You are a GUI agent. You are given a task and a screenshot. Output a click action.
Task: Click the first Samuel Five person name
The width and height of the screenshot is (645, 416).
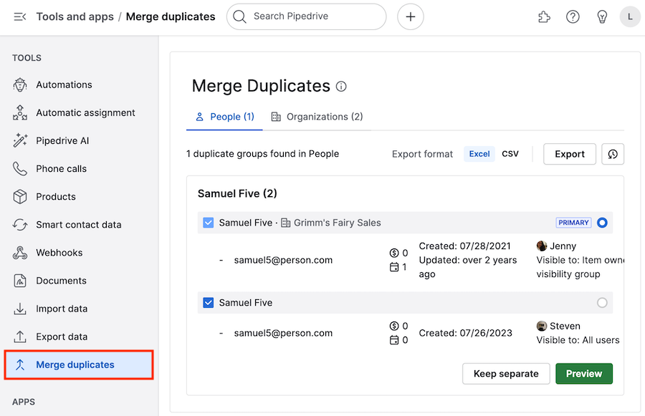coord(246,223)
